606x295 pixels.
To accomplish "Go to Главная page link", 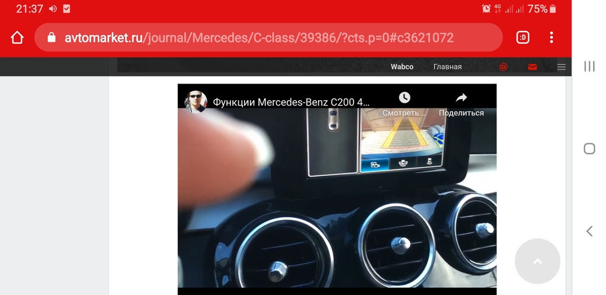I will 448,67.
